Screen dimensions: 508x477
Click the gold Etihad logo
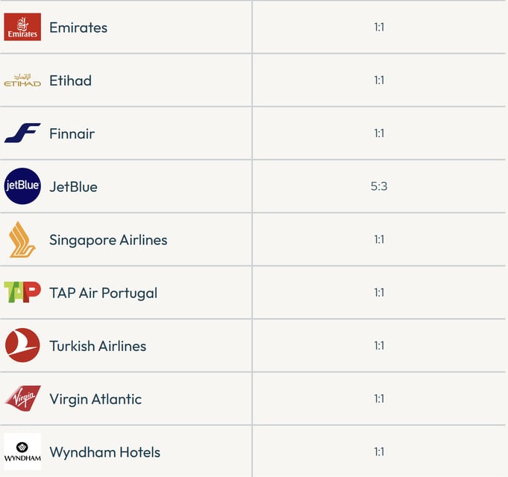[x=22, y=80]
